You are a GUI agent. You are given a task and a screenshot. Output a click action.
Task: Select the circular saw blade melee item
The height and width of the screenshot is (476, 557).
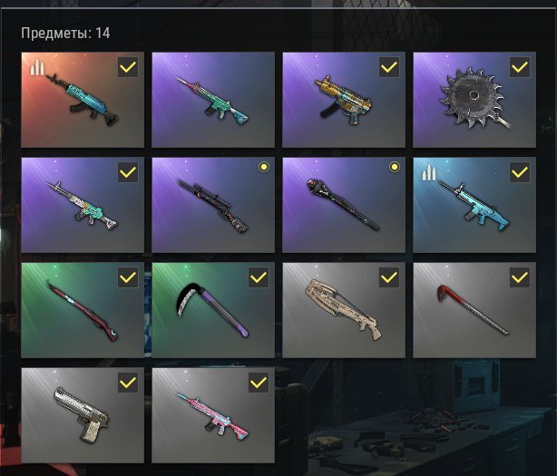click(474, 100)
